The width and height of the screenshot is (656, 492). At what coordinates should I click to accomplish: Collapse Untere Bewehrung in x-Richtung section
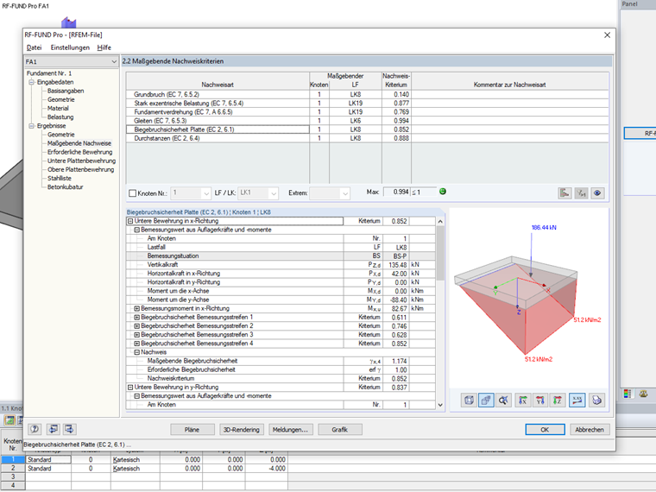[130, 221]
